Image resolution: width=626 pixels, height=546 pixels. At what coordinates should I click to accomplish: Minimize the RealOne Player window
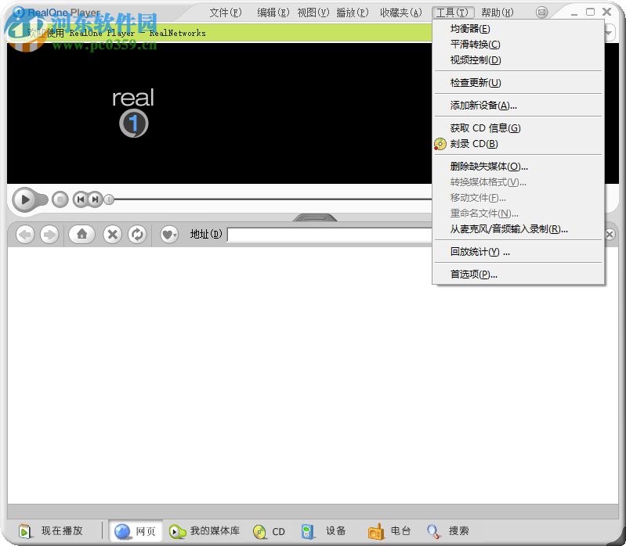(x=574, y=13)
